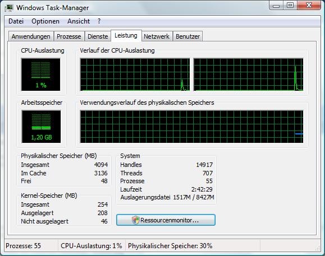Click 'Verwendungsverlauf des physikalischen Speichers' label
The width and height of the screenshot is (325, 256).
[x=147, y=103]
